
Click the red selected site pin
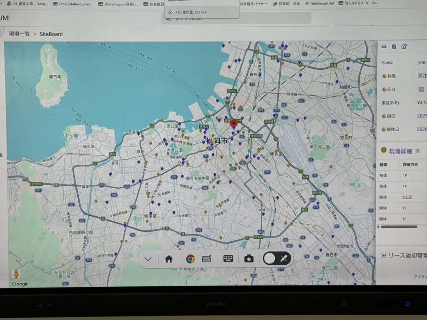(234, 123)
